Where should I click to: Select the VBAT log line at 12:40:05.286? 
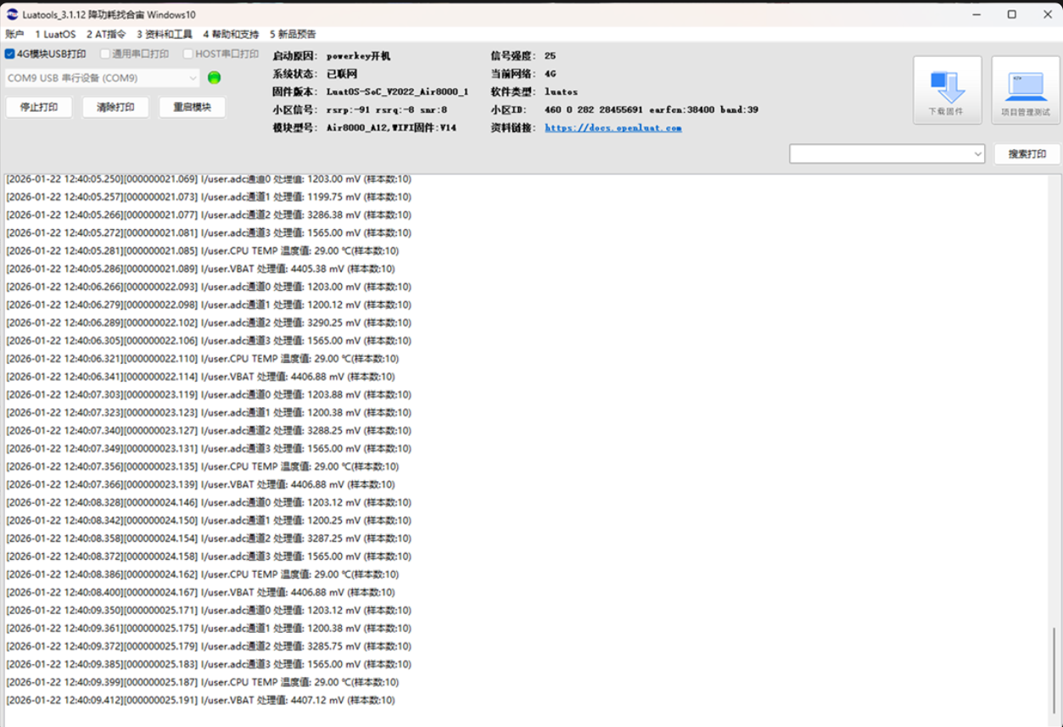(x=200, y=269)
